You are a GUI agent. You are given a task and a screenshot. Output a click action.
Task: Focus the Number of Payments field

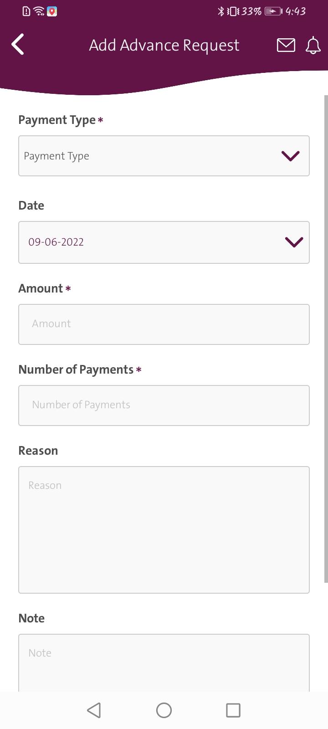point(164,406)
